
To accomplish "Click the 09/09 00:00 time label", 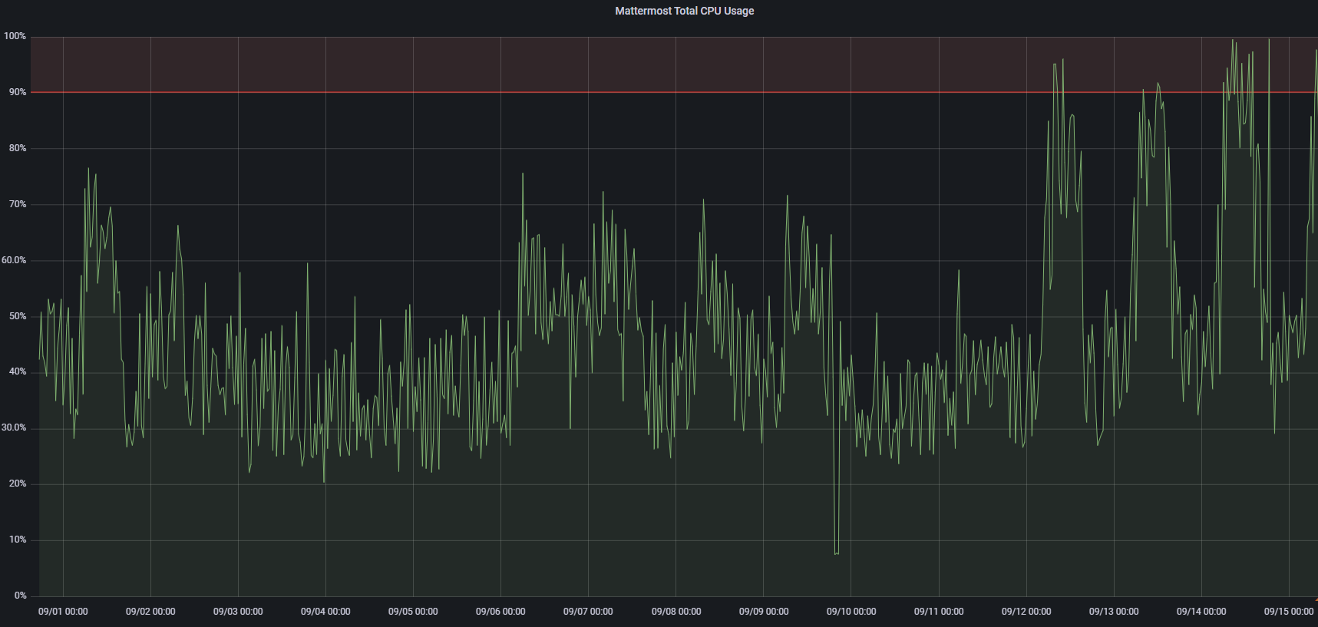I will pos(764,612).
